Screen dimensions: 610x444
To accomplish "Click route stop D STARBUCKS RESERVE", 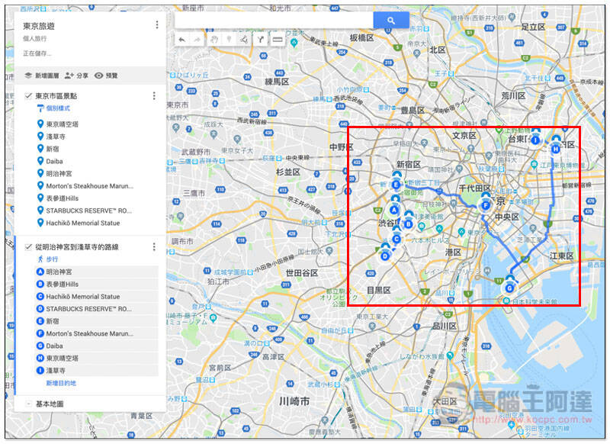I will pyautogui.click(x=97, y=309).
